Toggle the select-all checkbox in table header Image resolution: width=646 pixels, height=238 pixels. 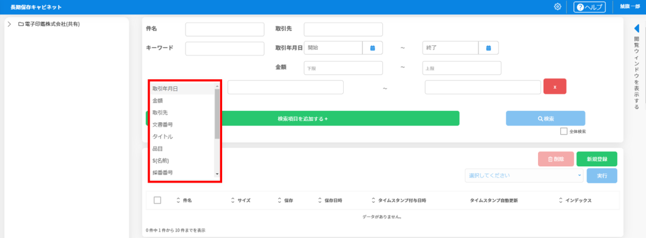157,200
